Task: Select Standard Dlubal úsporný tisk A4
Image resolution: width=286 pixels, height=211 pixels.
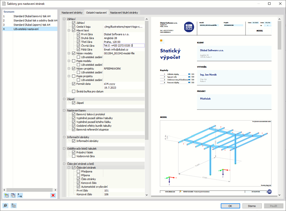Action: pyautogui.click(x=32, y=24)
